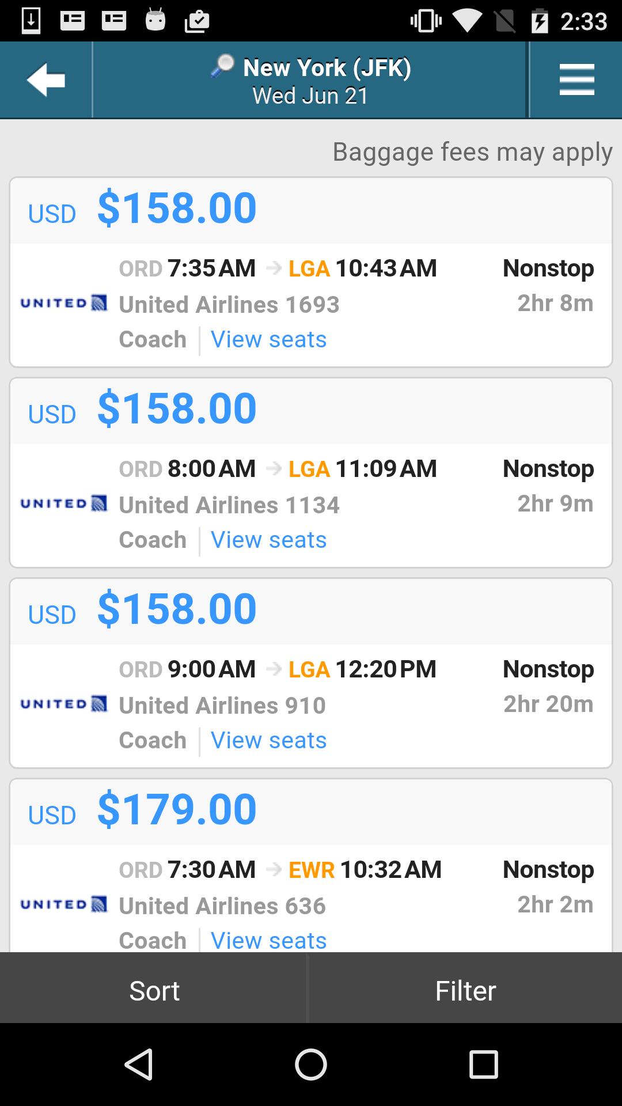This screenshot has width=622, height=1106.
Task: Tap the download notification icon
Action: [x=31, y=21]
